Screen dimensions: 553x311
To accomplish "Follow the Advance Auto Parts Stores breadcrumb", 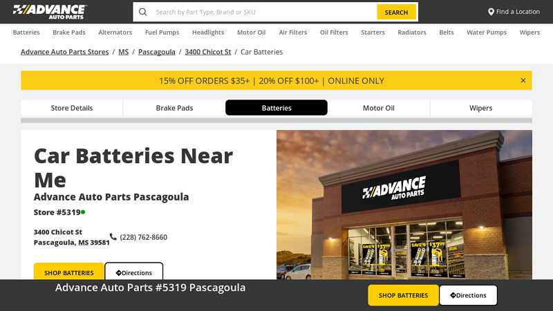I will pos(64,52).
